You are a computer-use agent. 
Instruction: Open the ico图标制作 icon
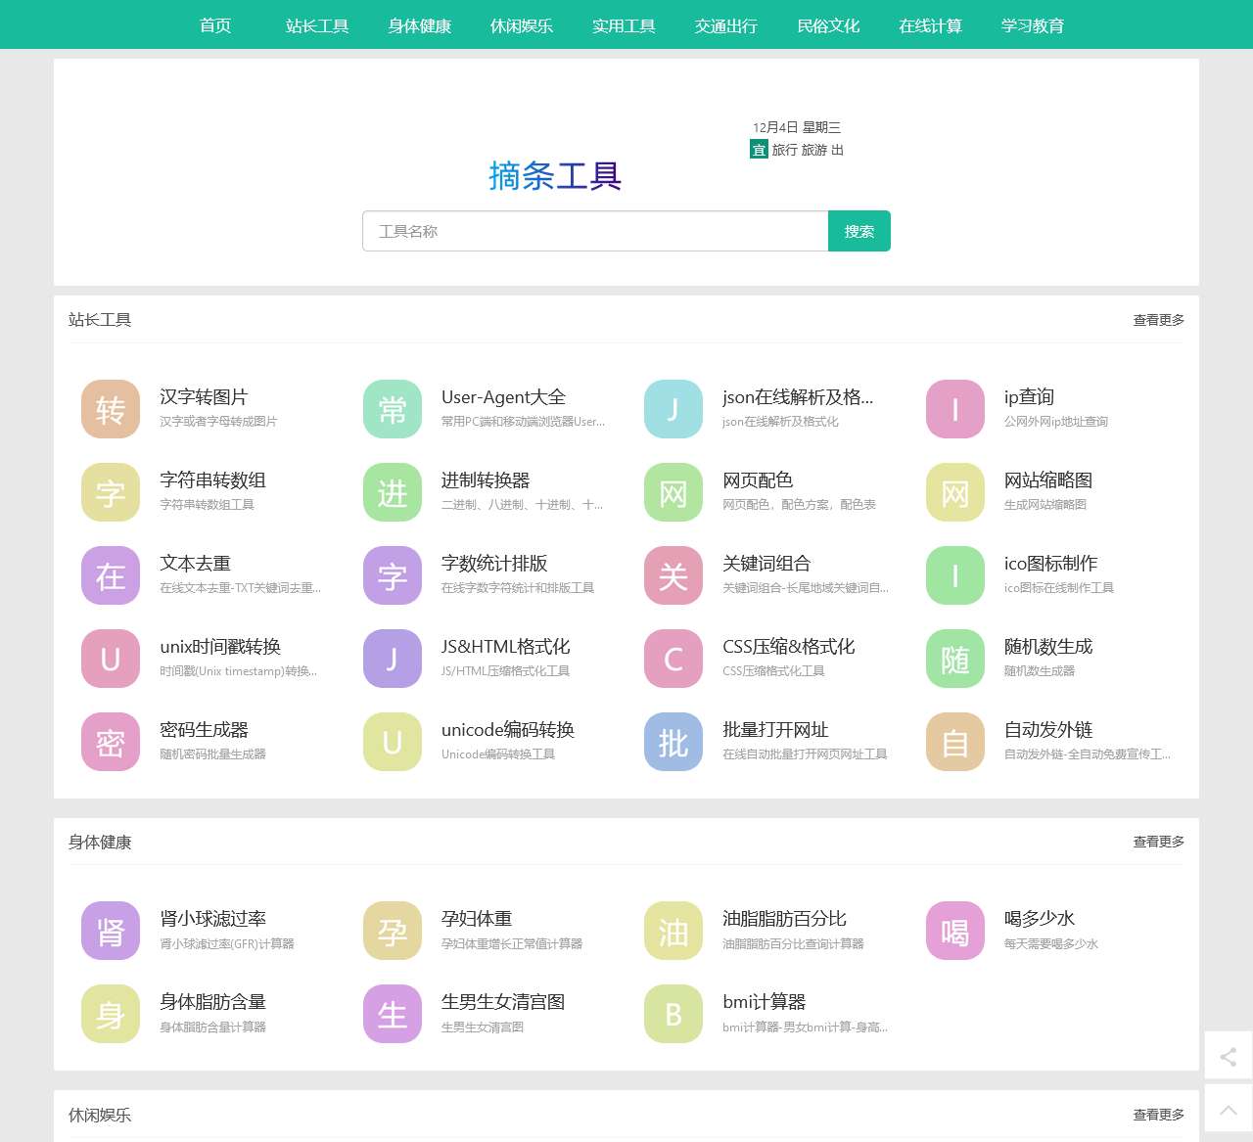(x=955, y=575)
